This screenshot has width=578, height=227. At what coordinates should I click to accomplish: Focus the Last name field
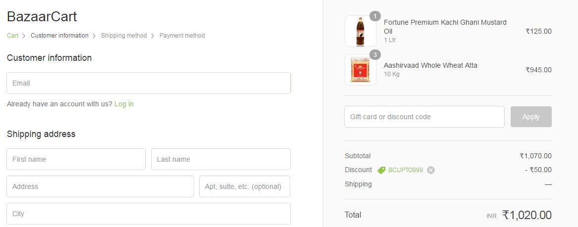click(220, 159)
